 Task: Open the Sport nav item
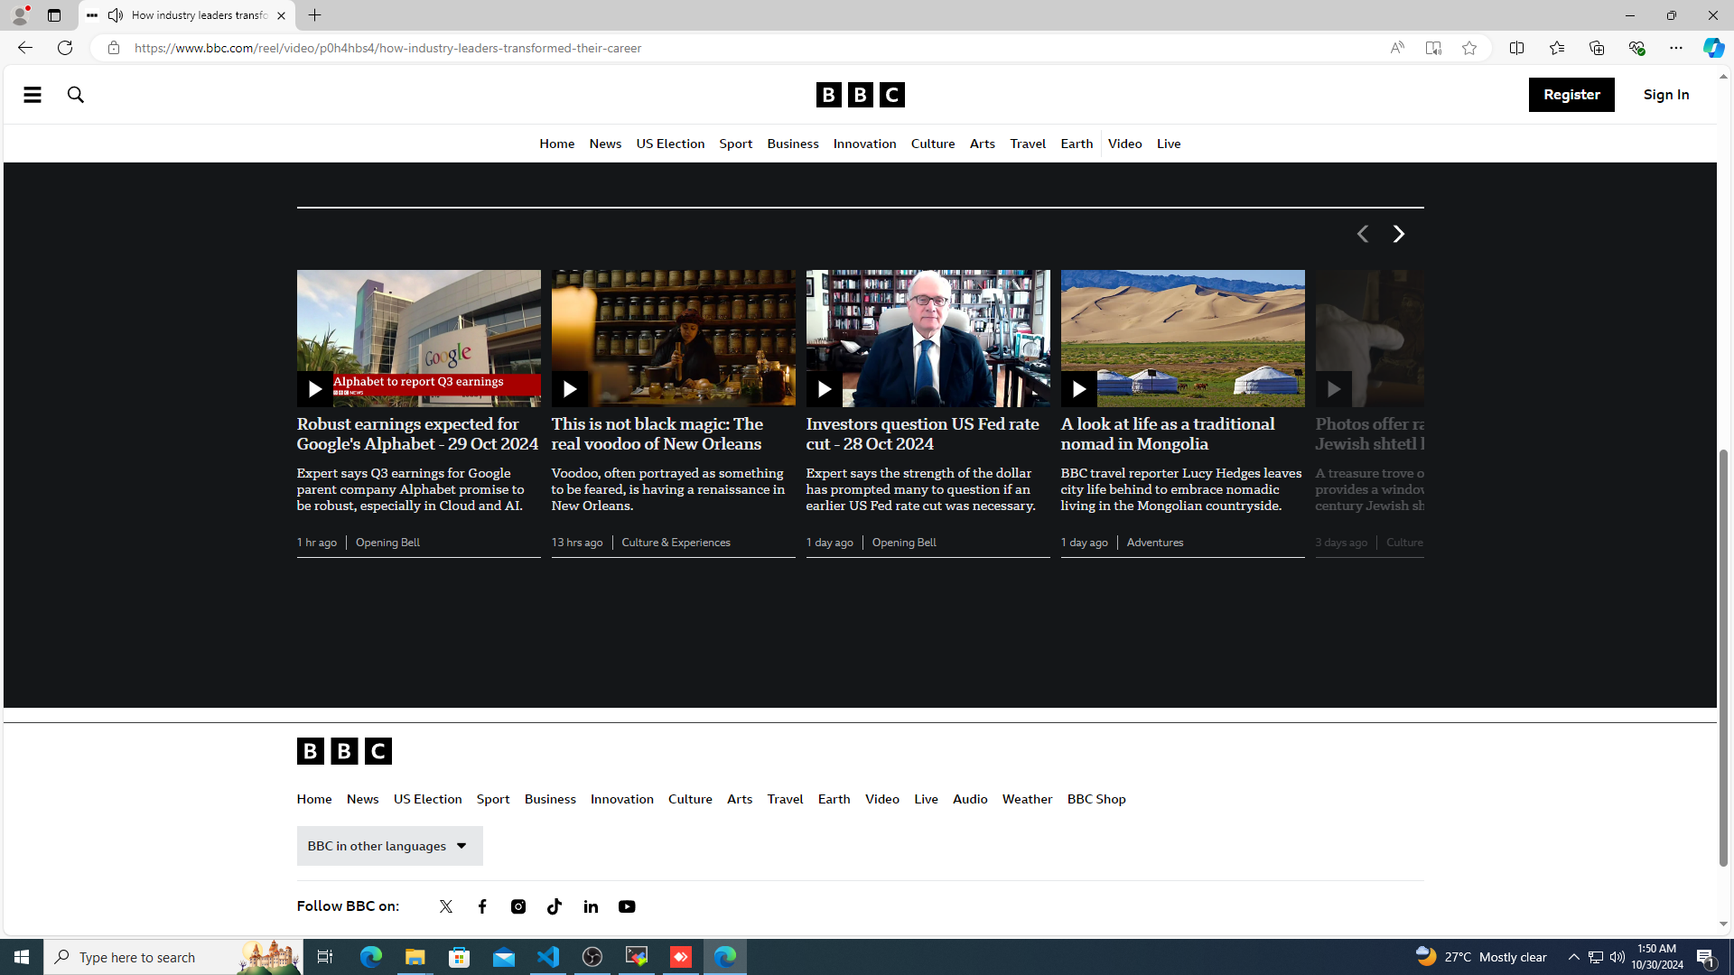coord(736,144)
